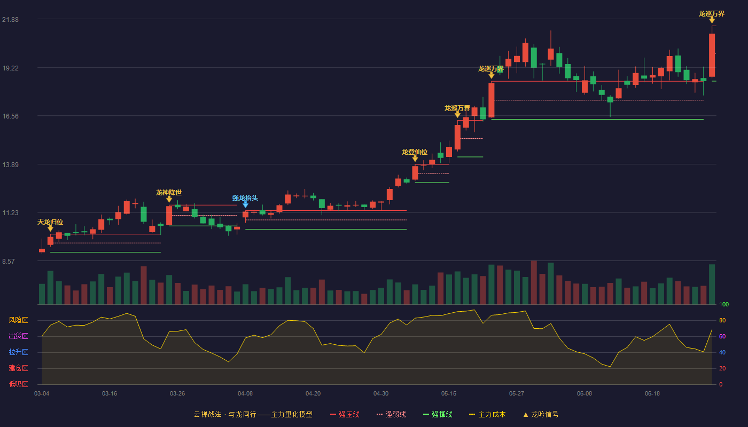The width and height of the screenshot is (748, 427).
Task: Click the 06-08 date label
Action: (x=585, y=393)
